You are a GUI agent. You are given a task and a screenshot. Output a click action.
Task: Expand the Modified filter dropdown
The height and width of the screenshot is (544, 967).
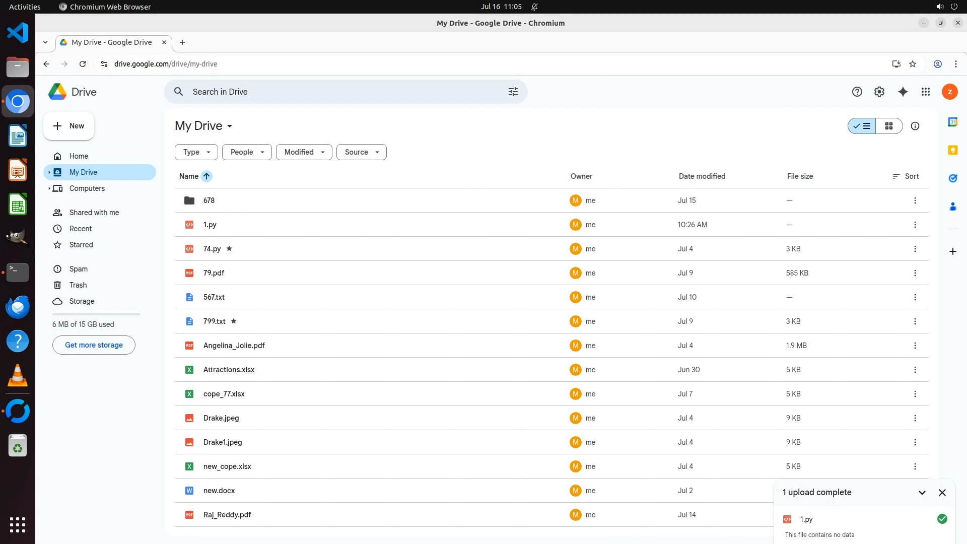[304, 152]
